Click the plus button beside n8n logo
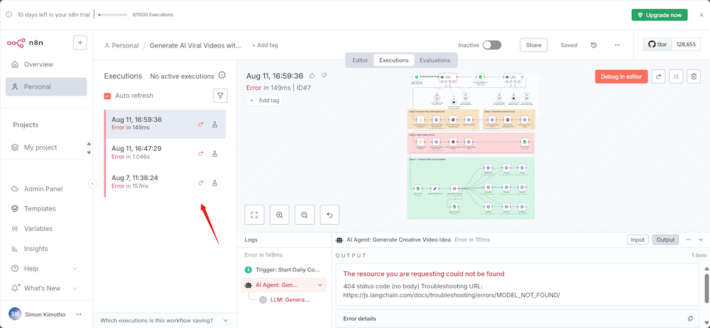 pos(80,43)
